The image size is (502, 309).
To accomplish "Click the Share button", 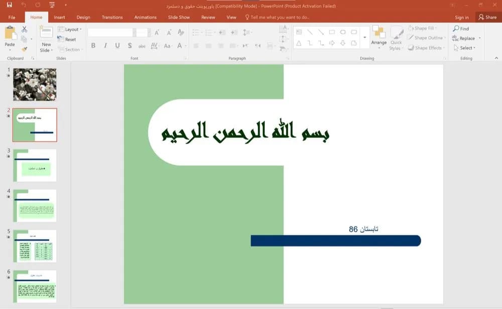I will [x=488, y=17].
